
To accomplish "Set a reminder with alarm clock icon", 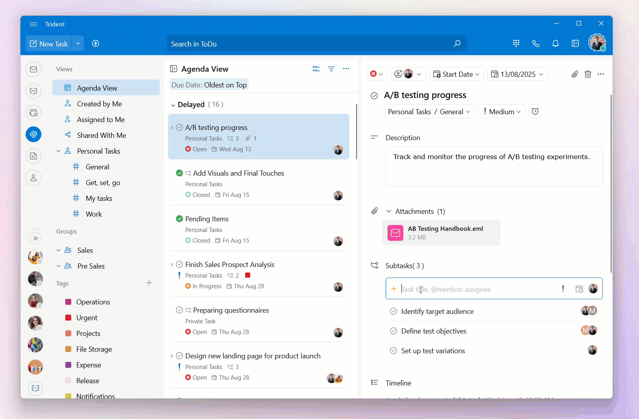I will tap(535, 111).
